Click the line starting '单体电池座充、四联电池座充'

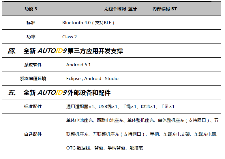click(x=142, y=120)
